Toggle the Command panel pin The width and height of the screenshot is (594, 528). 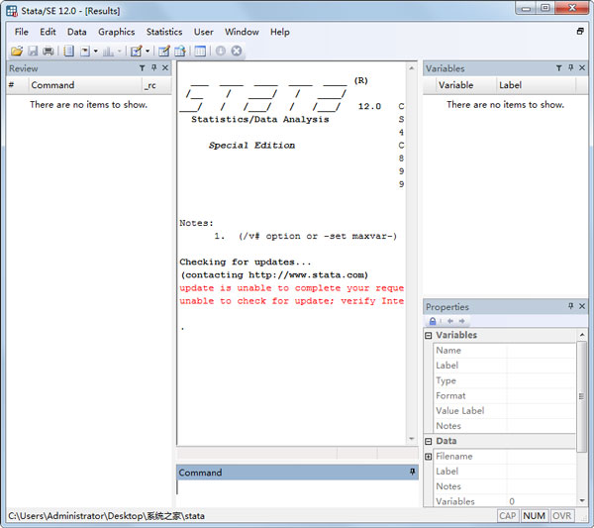413,472
